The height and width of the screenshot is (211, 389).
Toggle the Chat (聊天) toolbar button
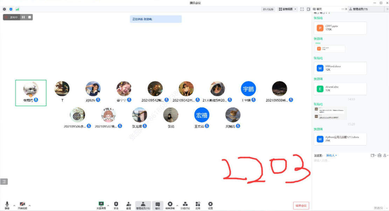[x=158, y=205]
